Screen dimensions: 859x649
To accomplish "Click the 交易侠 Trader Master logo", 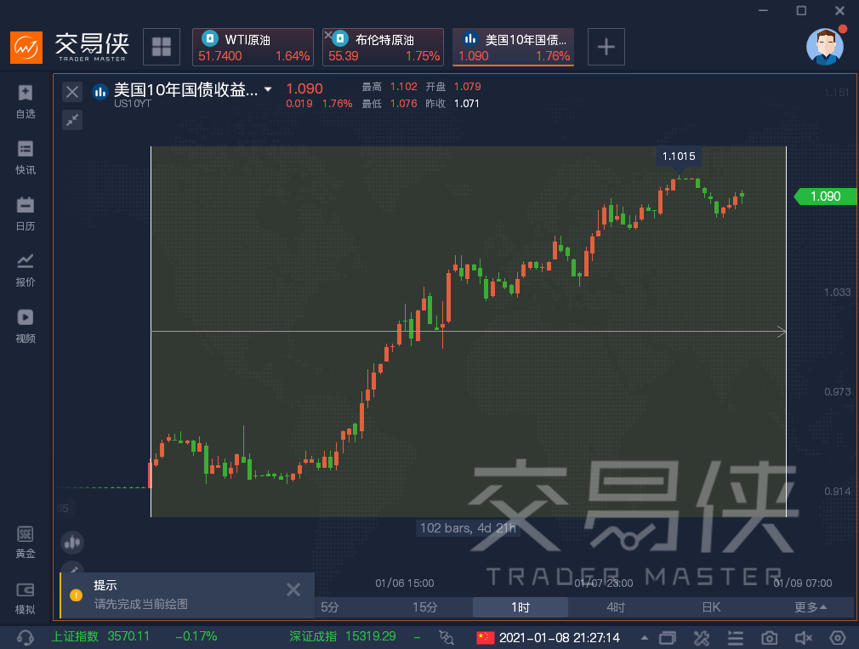I will click(x=70, y=47).
